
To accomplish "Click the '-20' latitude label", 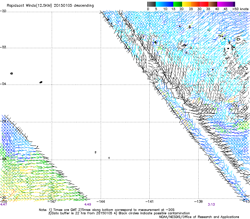I will point(3,11).
